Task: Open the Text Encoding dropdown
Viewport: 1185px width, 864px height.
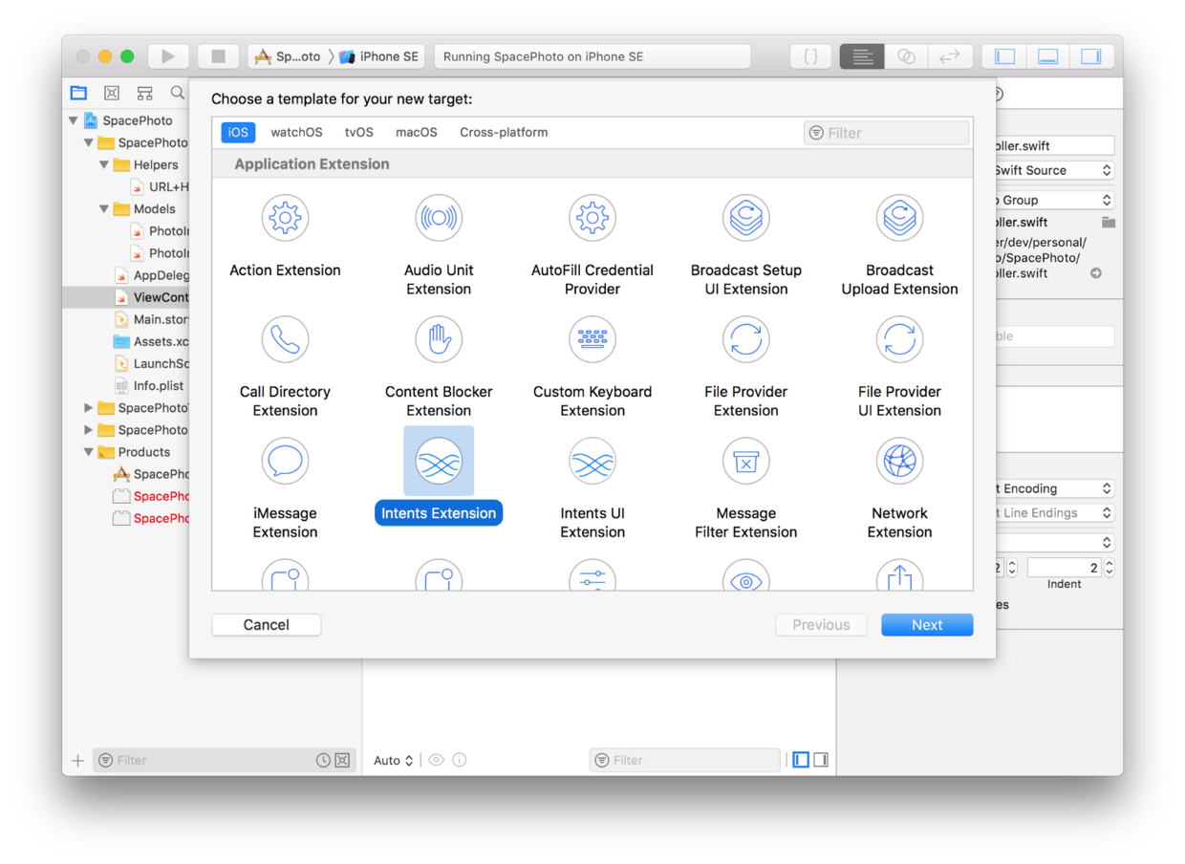Action: pyautogui.click(x=1055, y=488)
